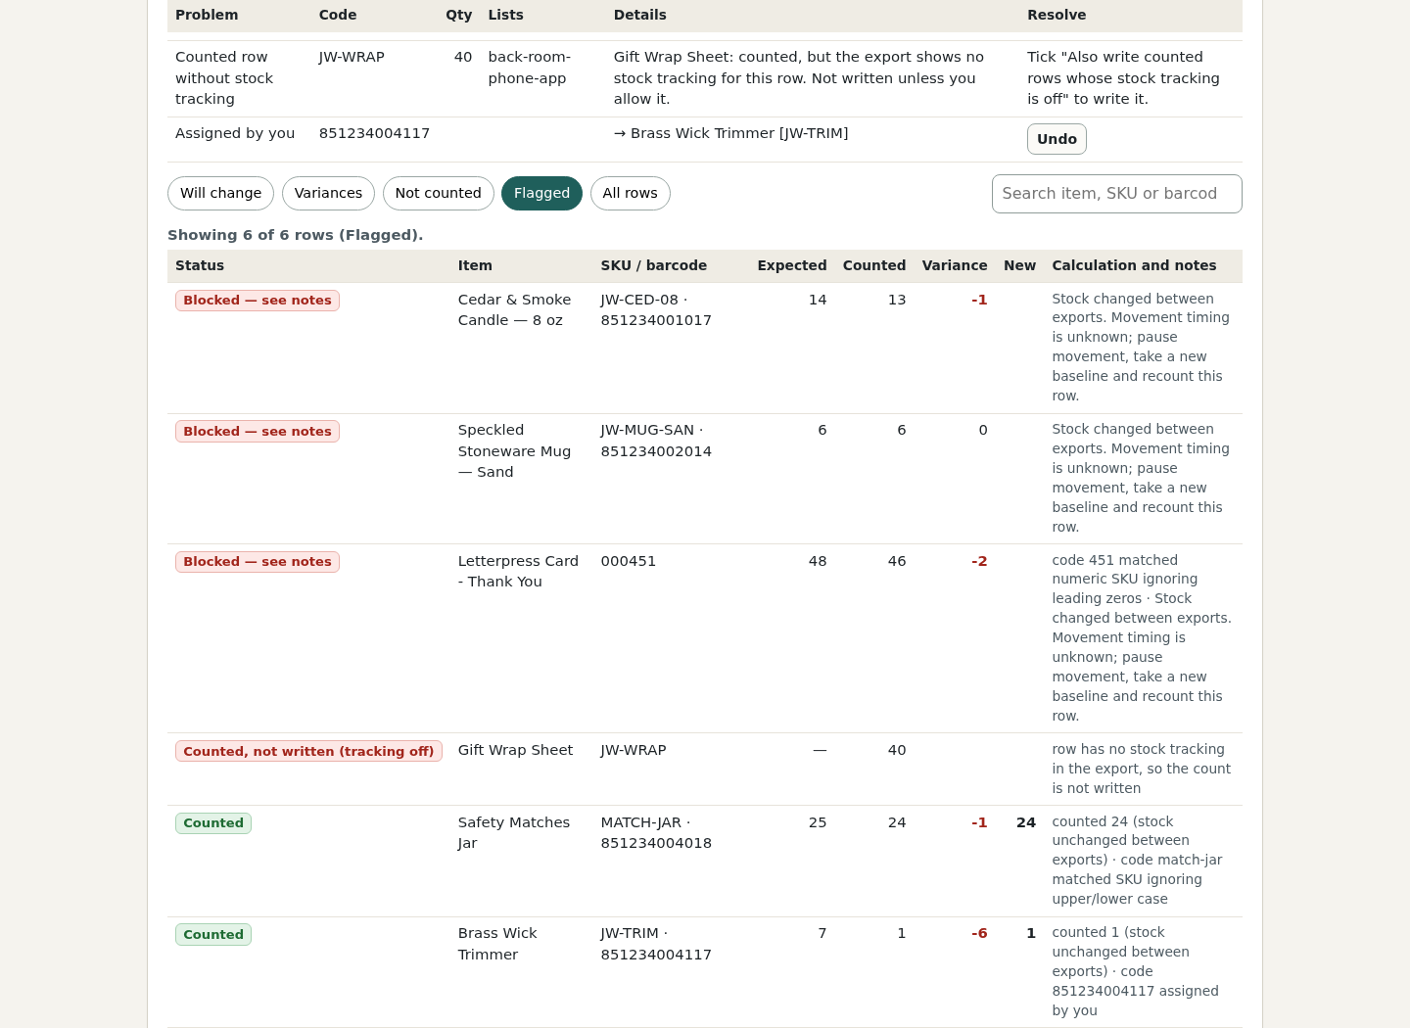Click the expected value 14 for Cedar & Smoke Candle
This screenshot has height=1028, width=1410.
[818, 301]
